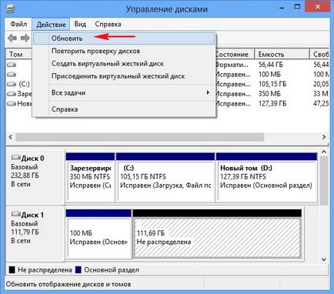Click the forward arrow toolbar icon
Image resolution: width=334 pixels, height=294 pixels.
(25, 38)
